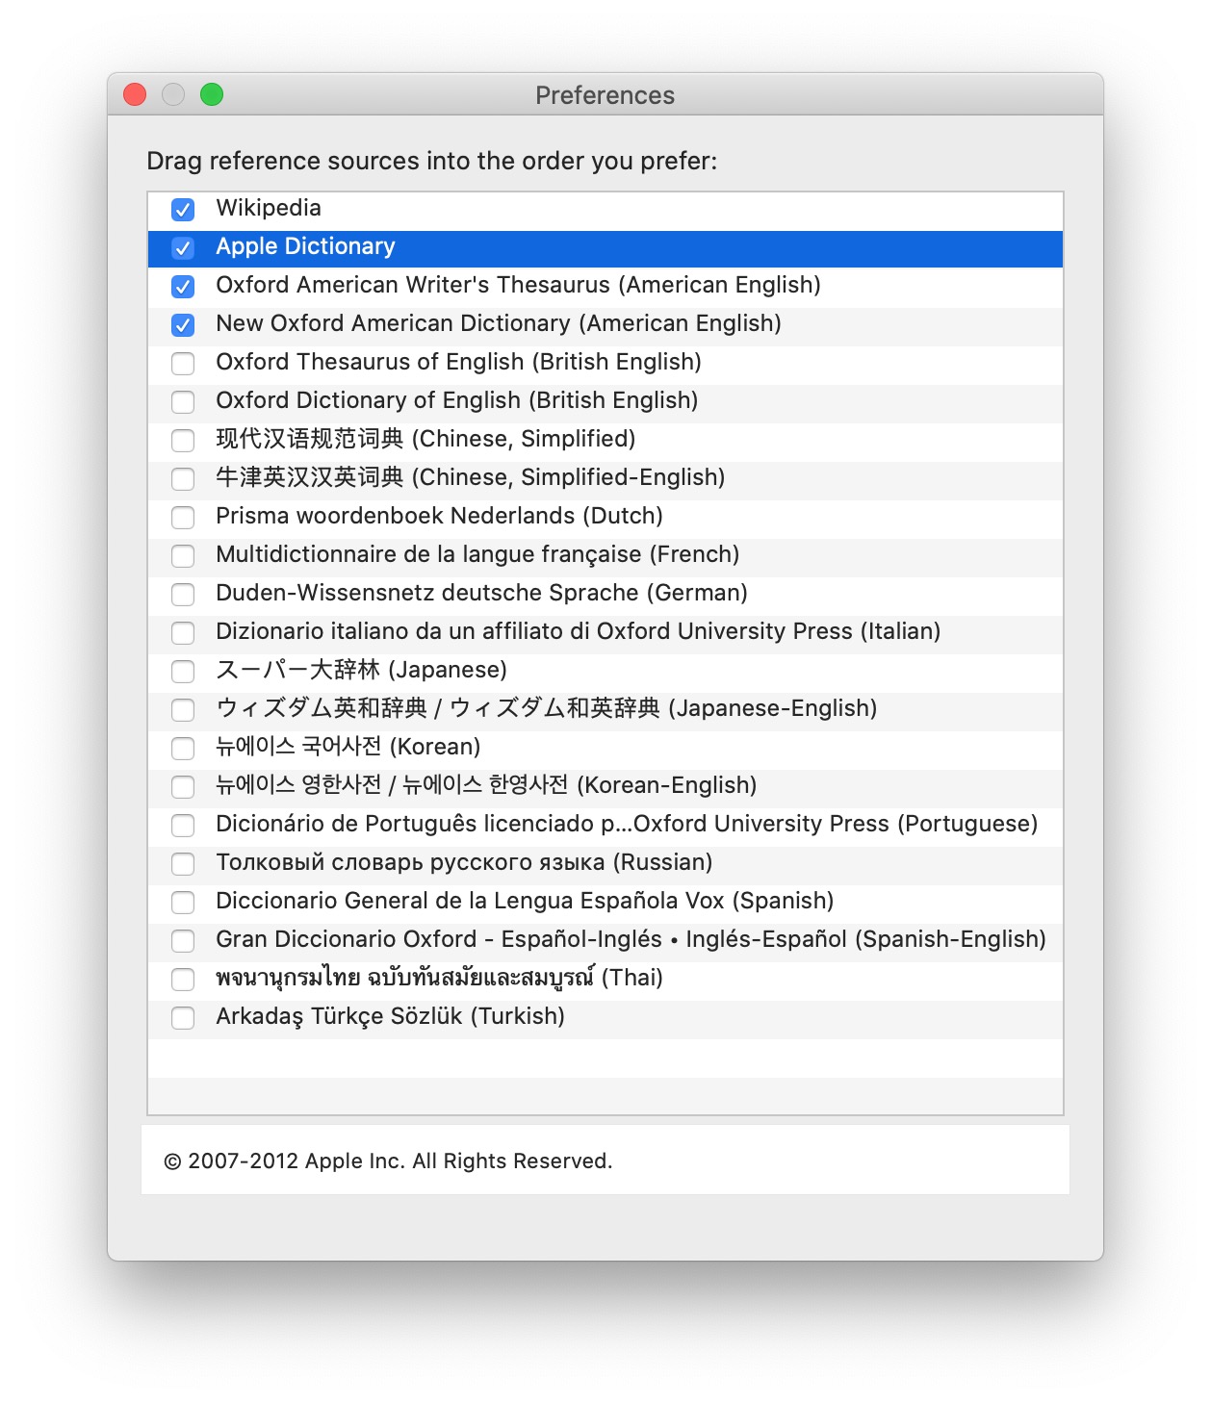
Task: Select the Wikipedia row label
Action: pos(269,208)
